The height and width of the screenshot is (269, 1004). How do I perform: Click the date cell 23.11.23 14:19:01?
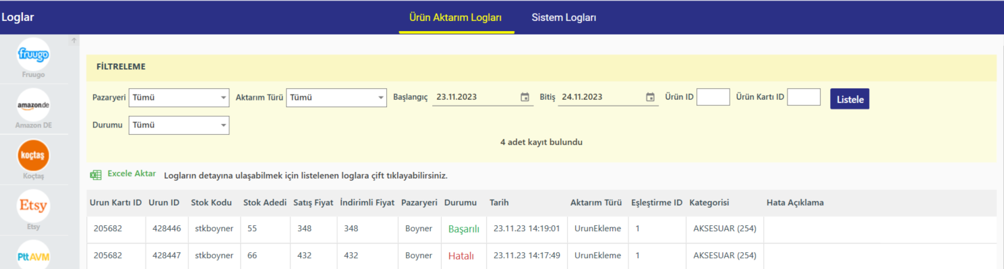pyautogui.click(x=527, y=229)
